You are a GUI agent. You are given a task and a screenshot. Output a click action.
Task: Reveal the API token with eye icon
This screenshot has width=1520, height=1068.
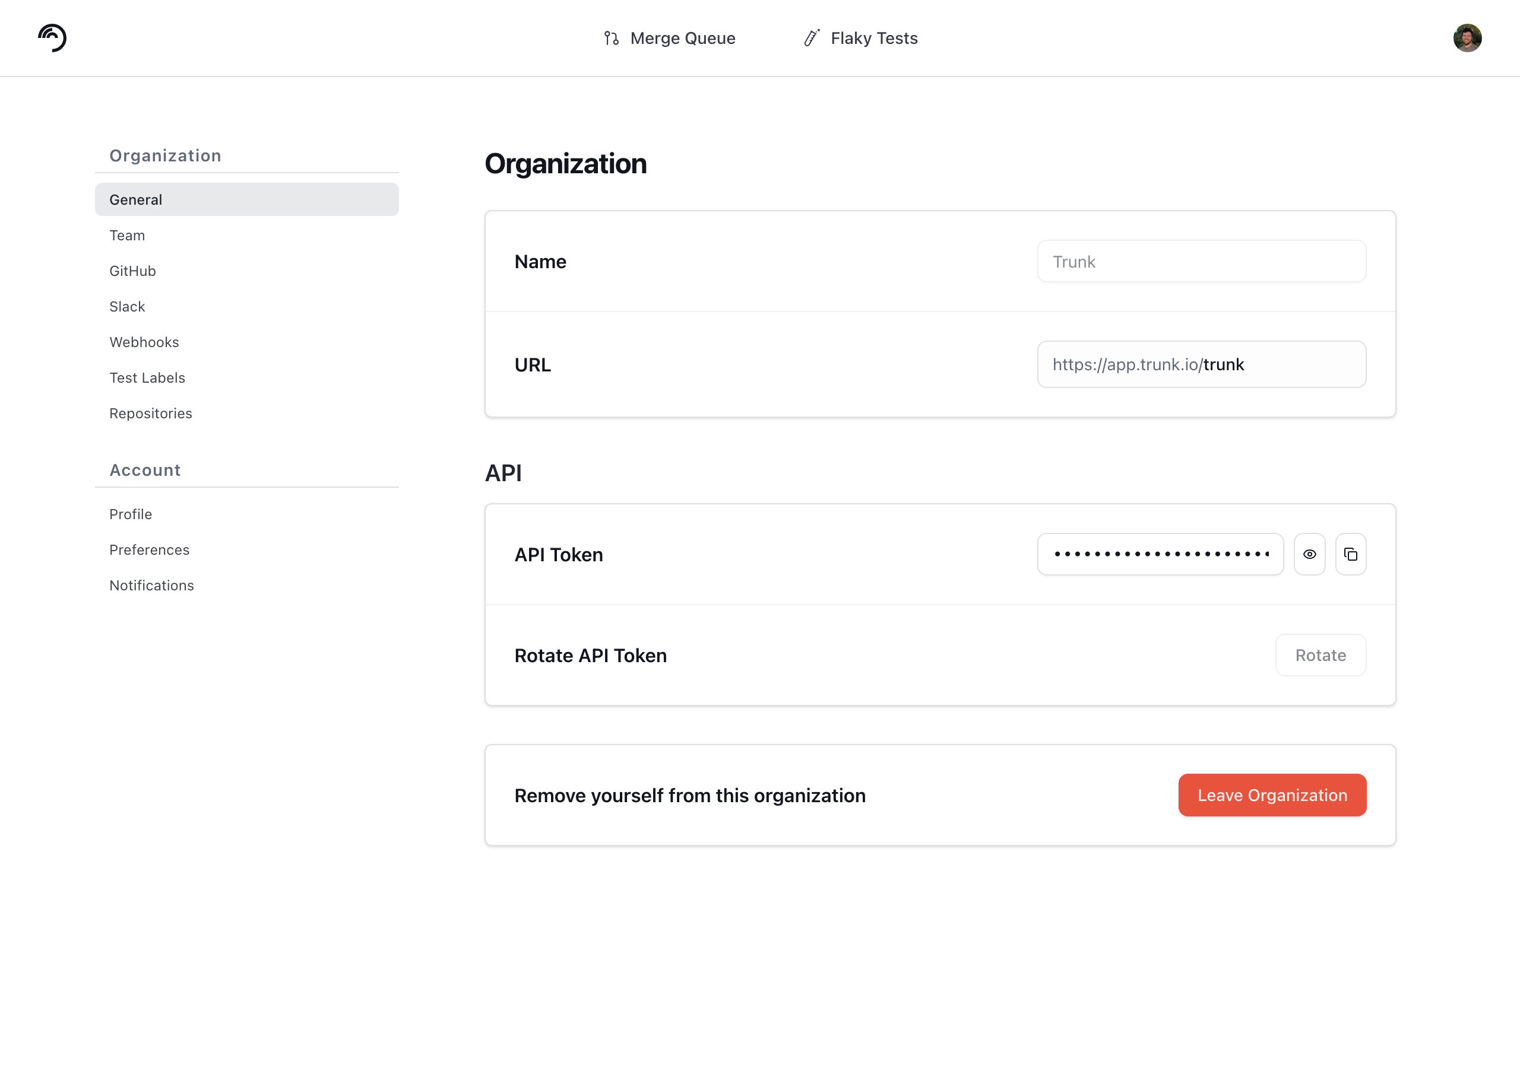[1309, 555]
